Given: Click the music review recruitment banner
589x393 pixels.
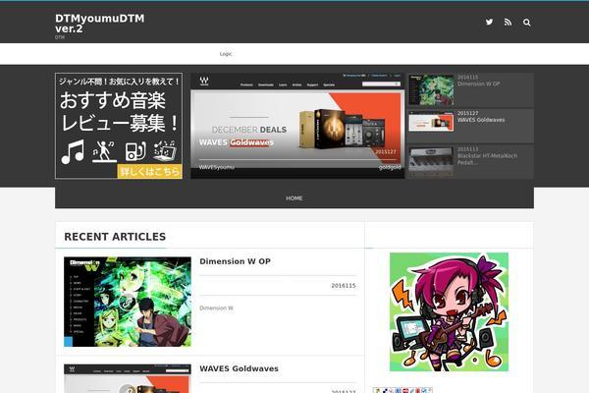Looking at the screenshot, I should 119,126.
